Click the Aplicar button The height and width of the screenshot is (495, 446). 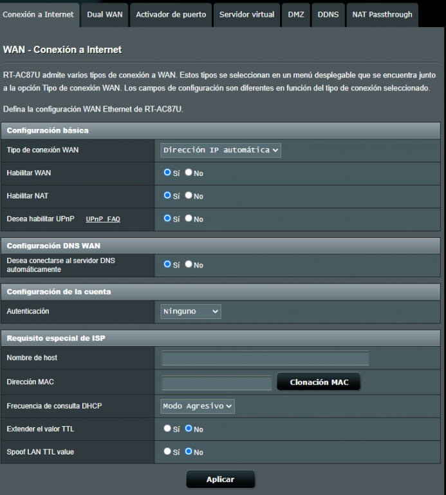[x=220, y=480]
